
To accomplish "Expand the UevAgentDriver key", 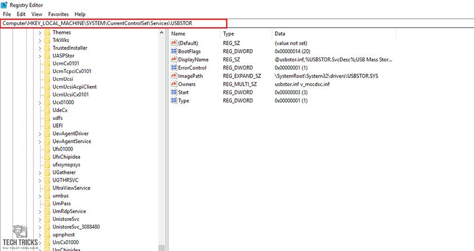I will coord(40,134).
